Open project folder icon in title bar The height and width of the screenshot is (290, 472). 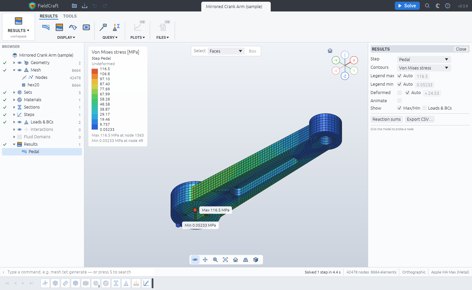74,6
